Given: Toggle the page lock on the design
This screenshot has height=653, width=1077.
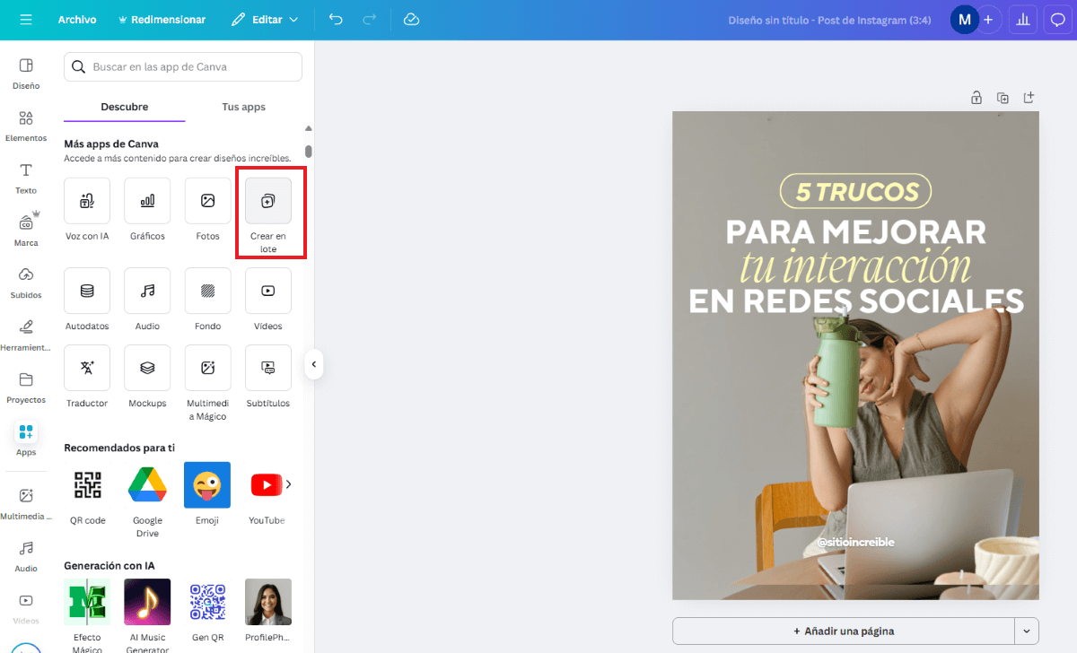Looking at the screenshot, I should click(x=976, y=98).
